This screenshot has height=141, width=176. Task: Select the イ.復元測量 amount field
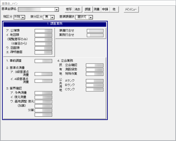(43, 97)
